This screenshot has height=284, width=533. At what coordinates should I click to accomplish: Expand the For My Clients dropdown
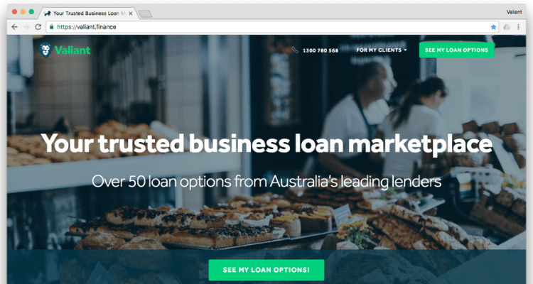coord(382,50)
